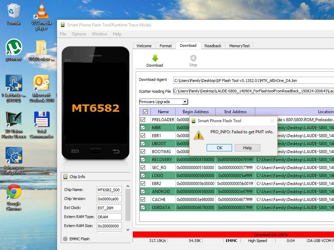
Task: Select the CACHE partition row name
Action: click(159, 199)
